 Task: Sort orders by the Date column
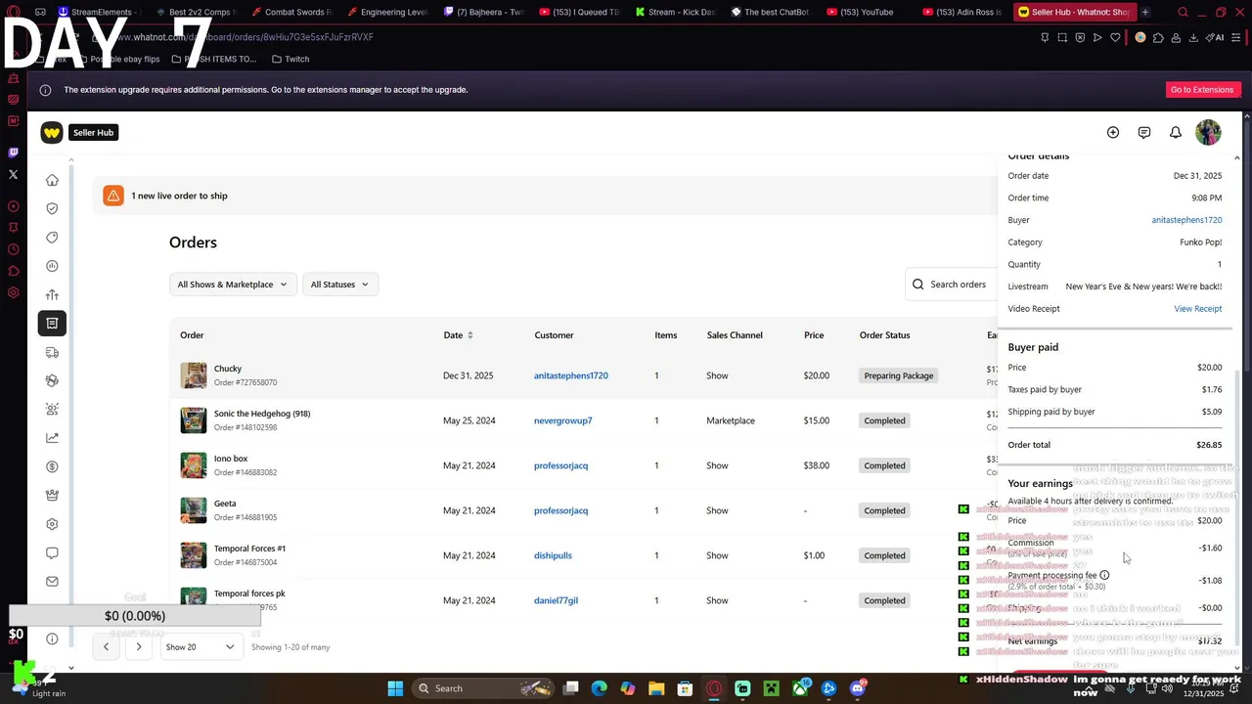[x=458, y=335]
